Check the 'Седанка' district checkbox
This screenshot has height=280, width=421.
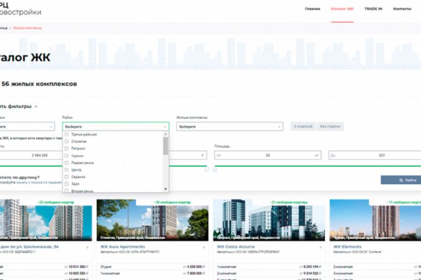click(x=67, y=177)
